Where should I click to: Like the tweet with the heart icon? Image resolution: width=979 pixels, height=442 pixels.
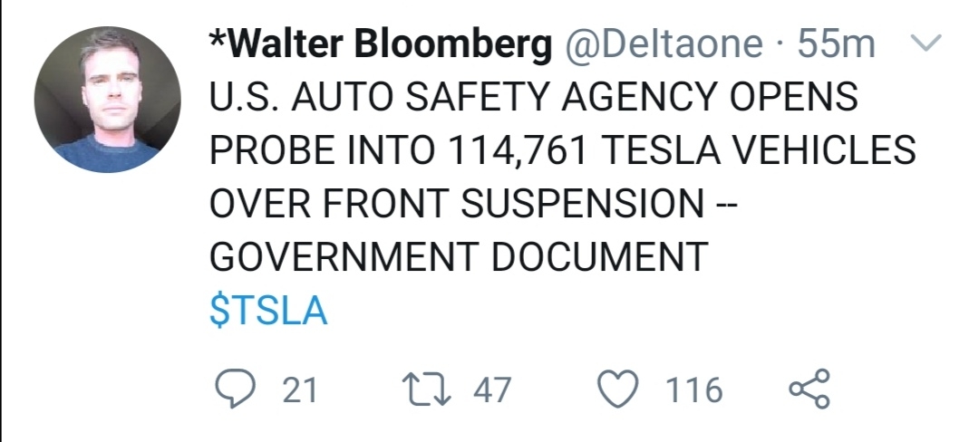coord(619,389)
